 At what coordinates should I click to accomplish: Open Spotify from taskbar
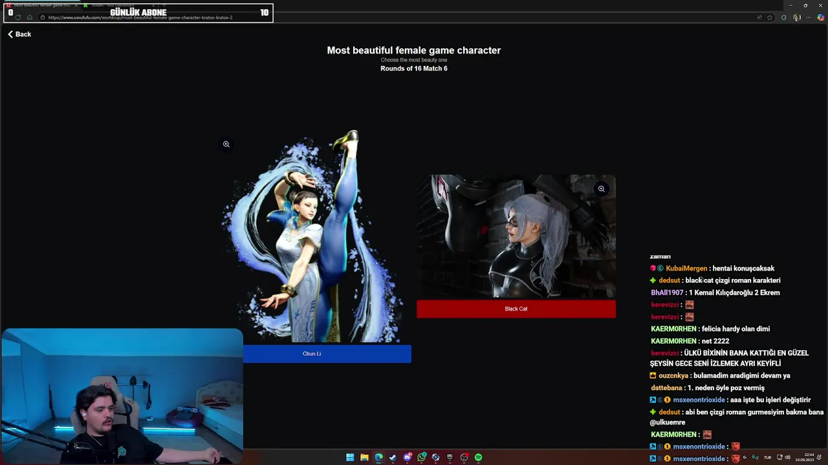pyautogui.click(x=478, y=457)
